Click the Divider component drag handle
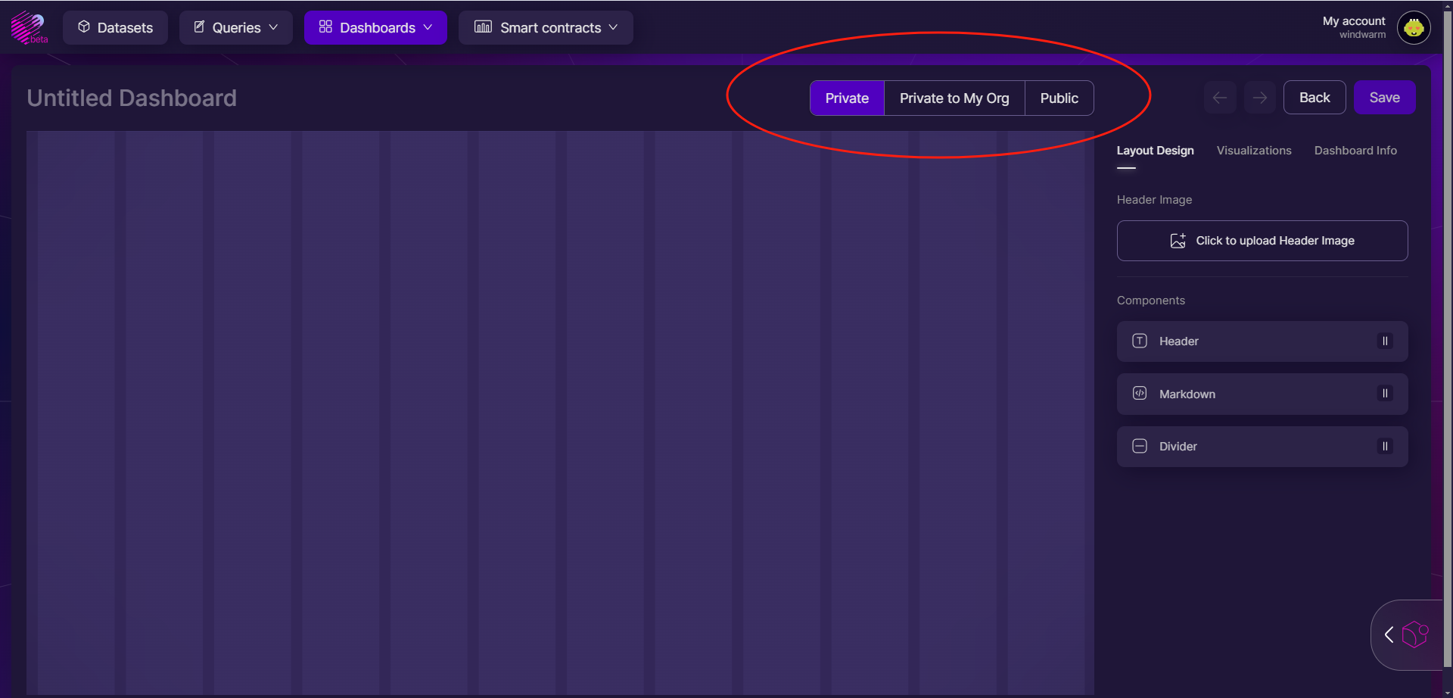 pyautogui.click(x=1385, y=447)
